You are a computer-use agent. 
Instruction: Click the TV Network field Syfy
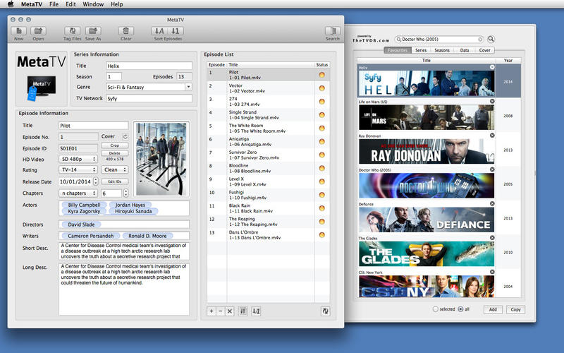[149, 98]
